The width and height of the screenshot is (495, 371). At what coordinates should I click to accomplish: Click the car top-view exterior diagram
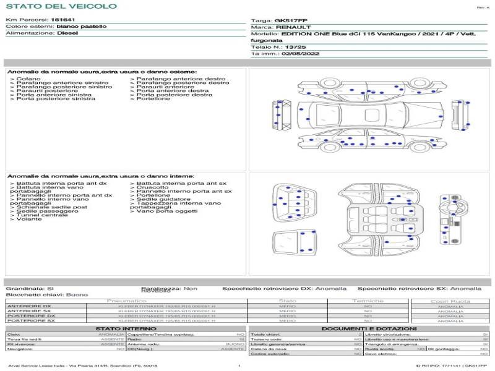coord(371,115)
